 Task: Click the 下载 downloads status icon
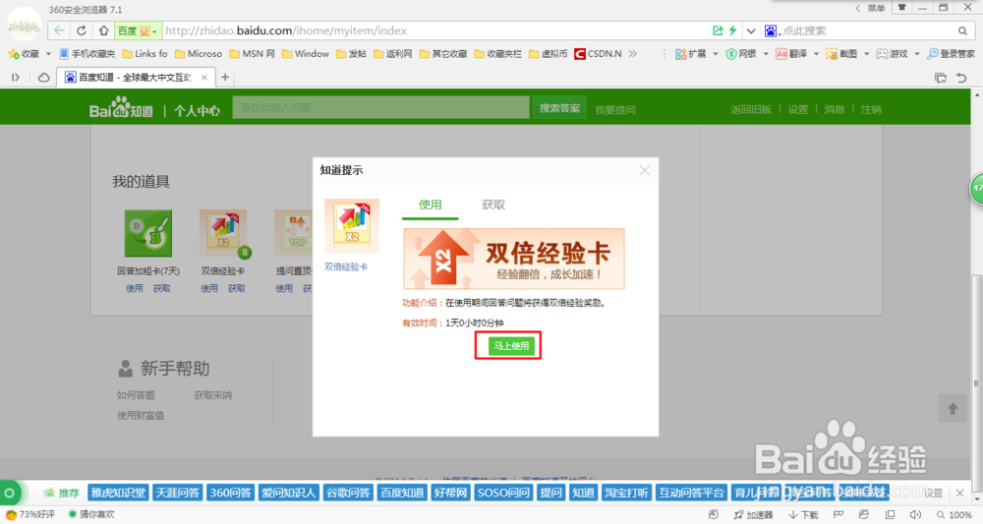[x=804, y=514]
